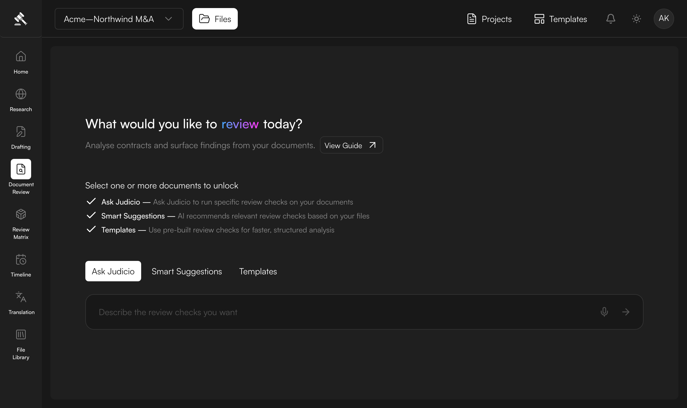Open Projects in the top bar
This screenshot has height=408, width=687.
489,19
